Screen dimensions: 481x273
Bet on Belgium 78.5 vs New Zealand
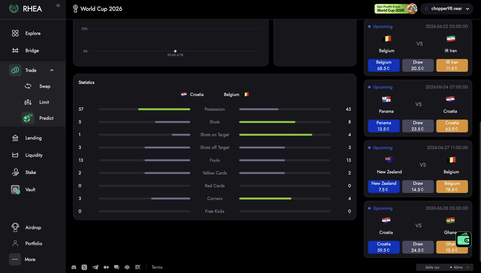452,187
